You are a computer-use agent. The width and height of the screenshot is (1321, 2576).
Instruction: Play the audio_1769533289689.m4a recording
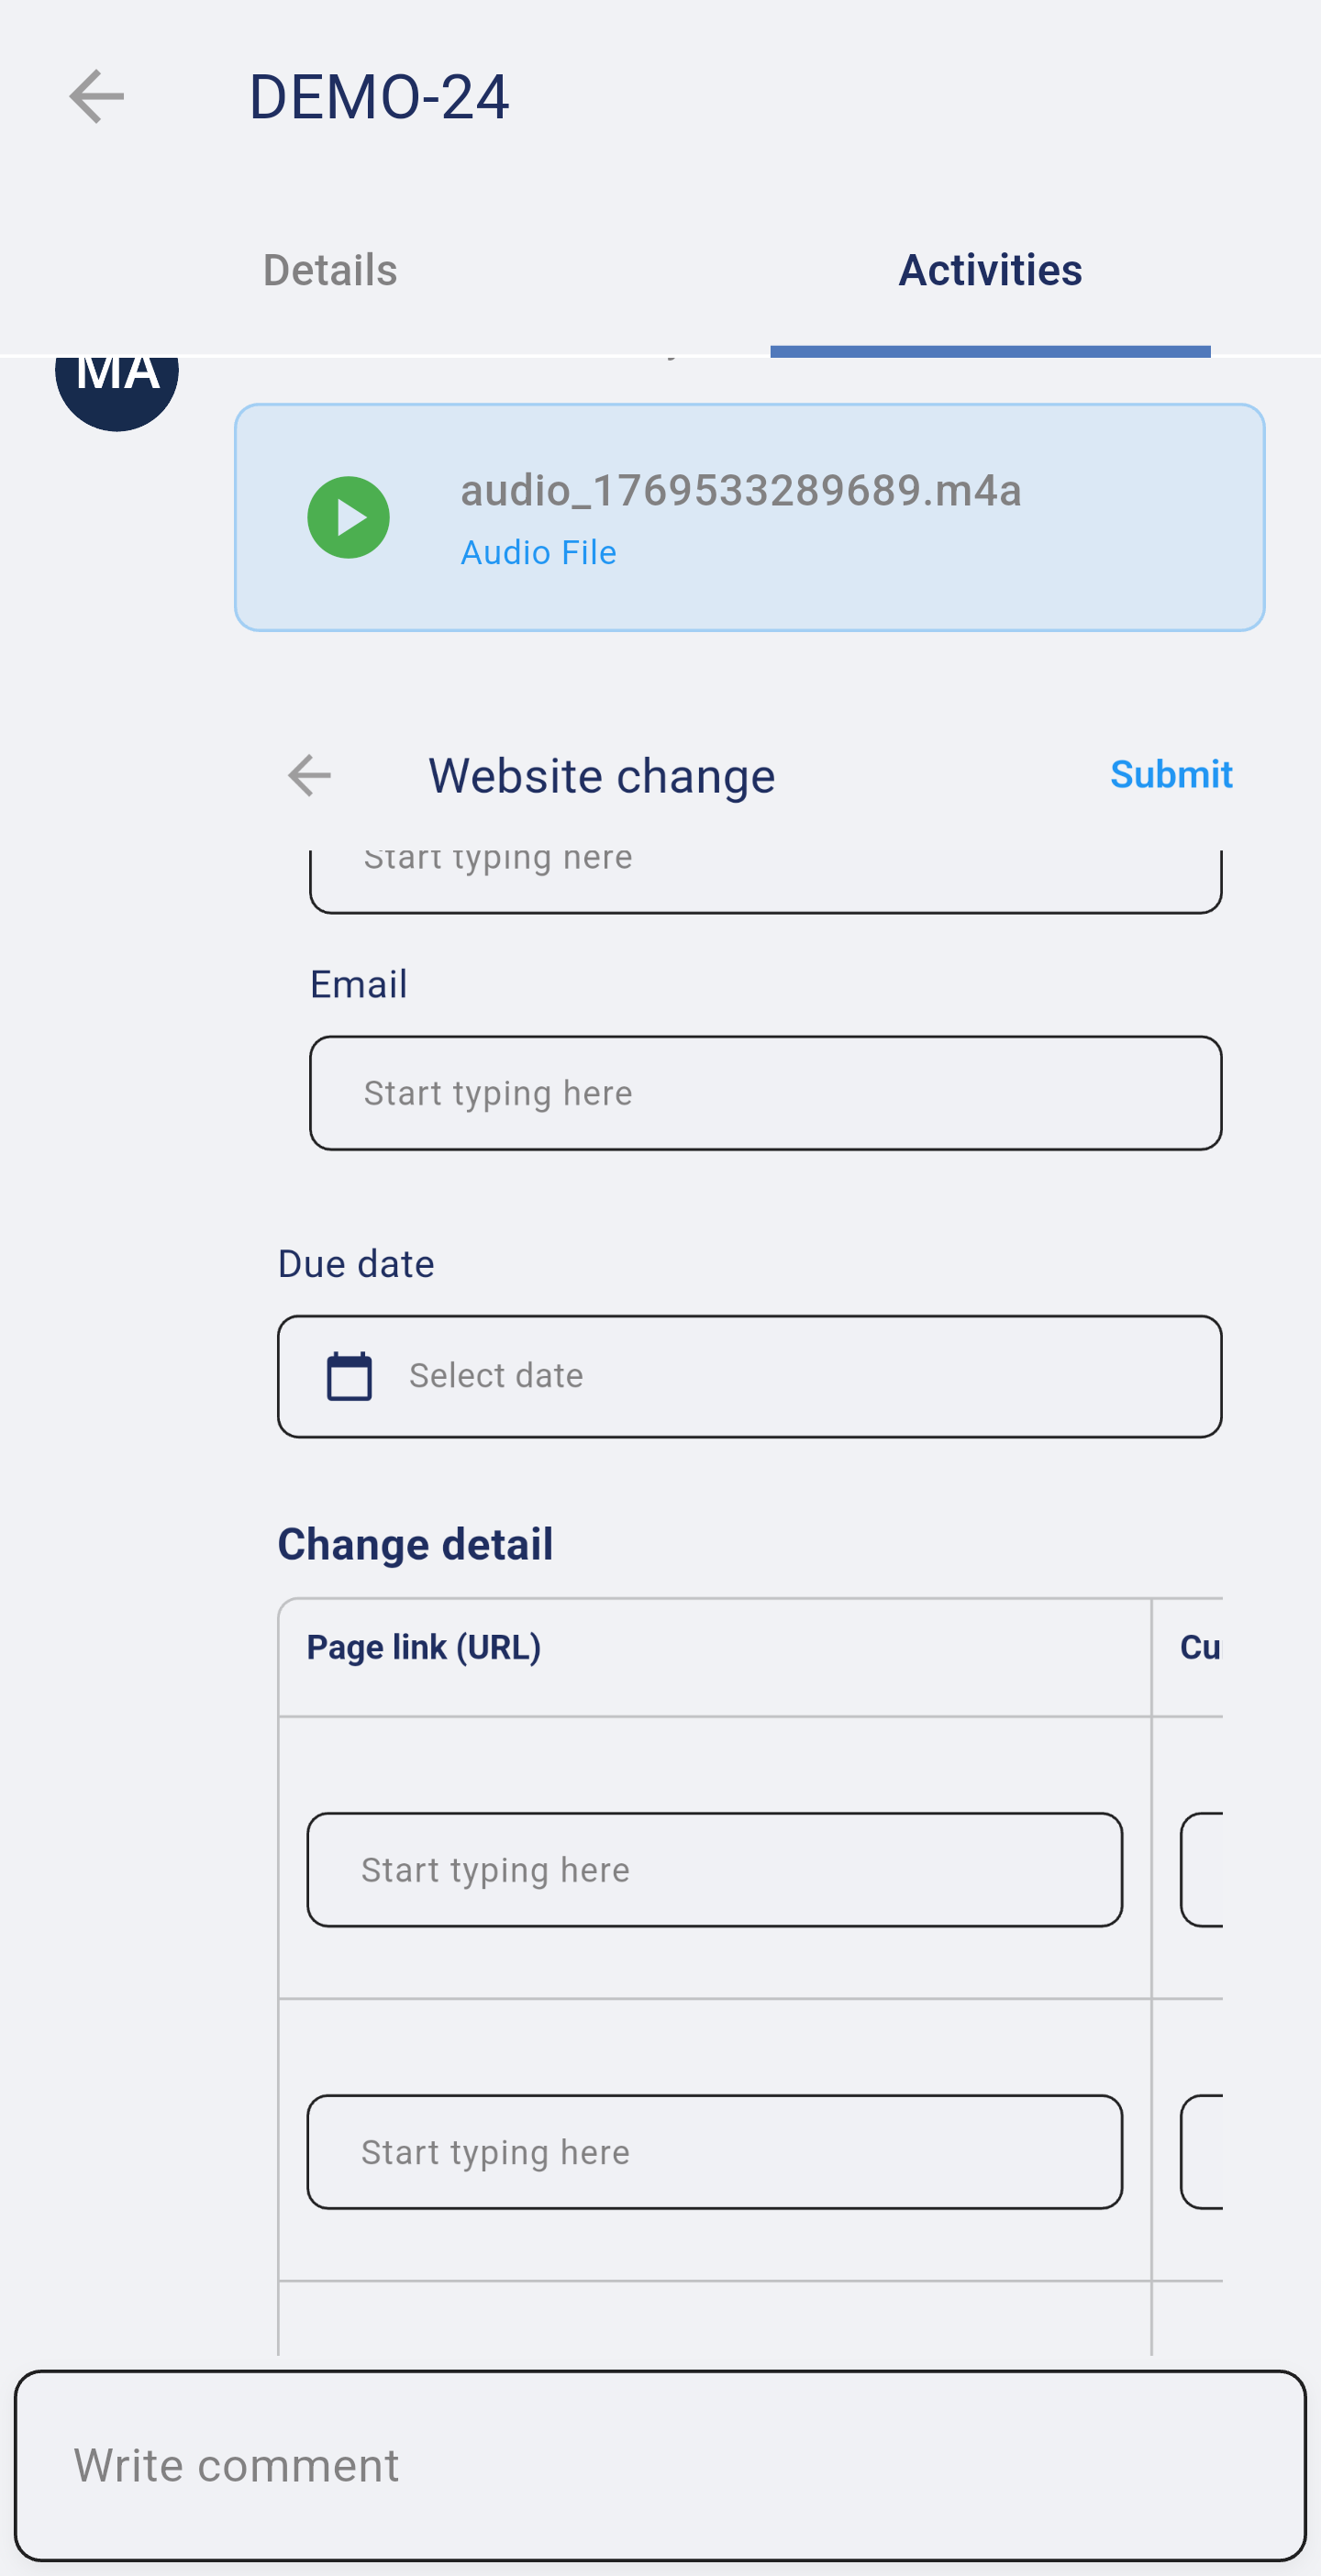point(348,517)
